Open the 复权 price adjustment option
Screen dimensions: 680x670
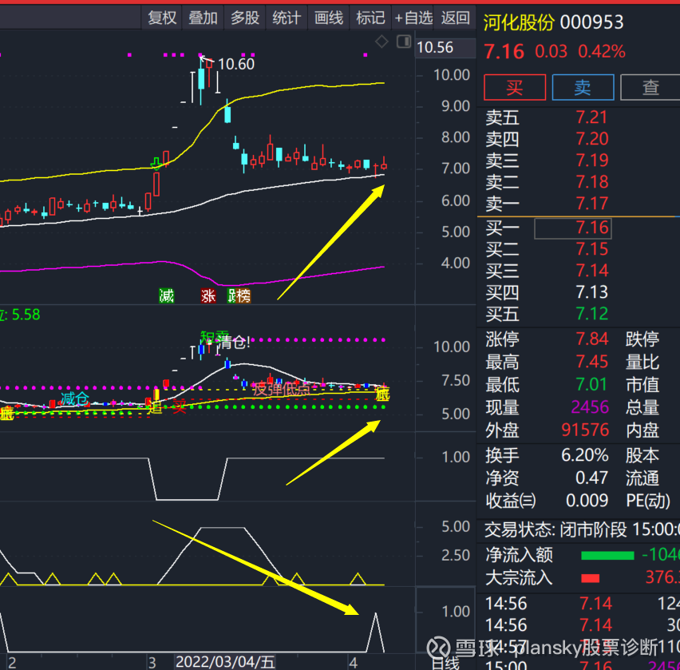point(161,18)
